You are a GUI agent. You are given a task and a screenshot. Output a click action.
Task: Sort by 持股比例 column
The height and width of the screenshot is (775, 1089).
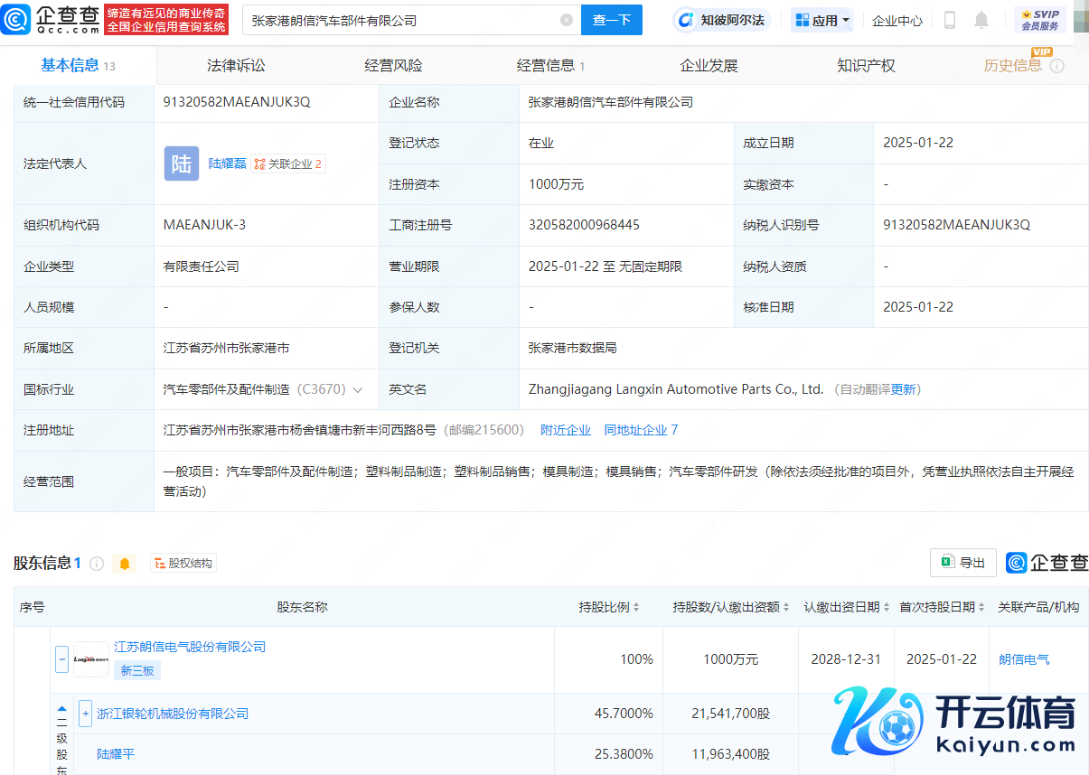[636, 608]
